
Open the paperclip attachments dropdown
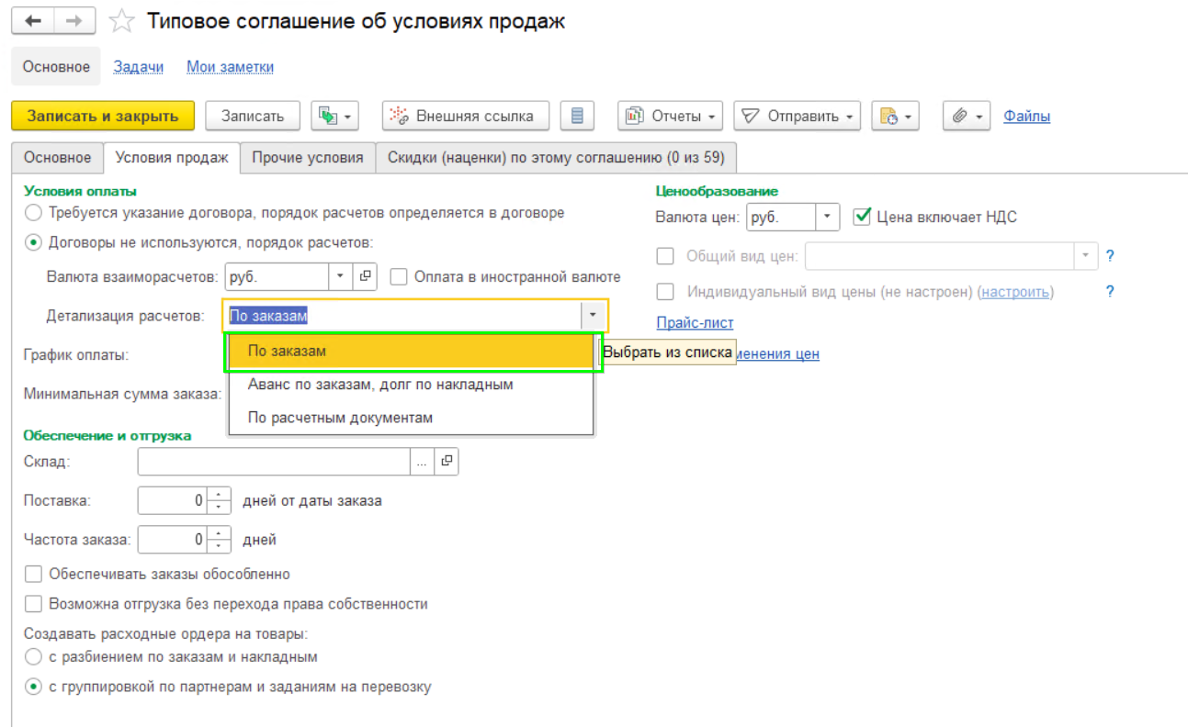(967, 116)
